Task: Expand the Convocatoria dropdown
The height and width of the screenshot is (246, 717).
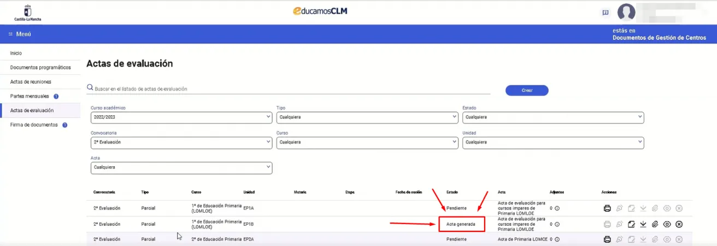Action: click(x=181, y=142)
